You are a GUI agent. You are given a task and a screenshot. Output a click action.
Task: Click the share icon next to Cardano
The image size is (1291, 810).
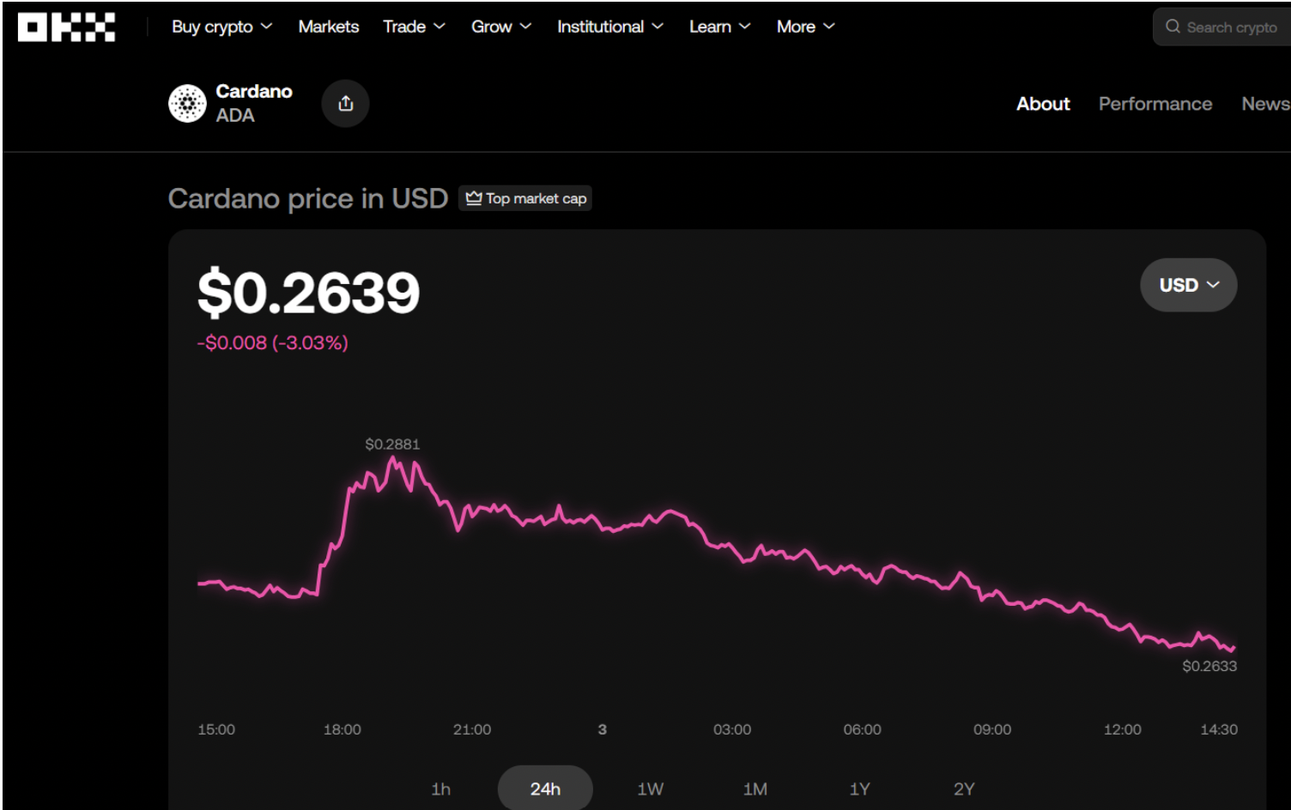pyautogui.click(x=345, y=104)
